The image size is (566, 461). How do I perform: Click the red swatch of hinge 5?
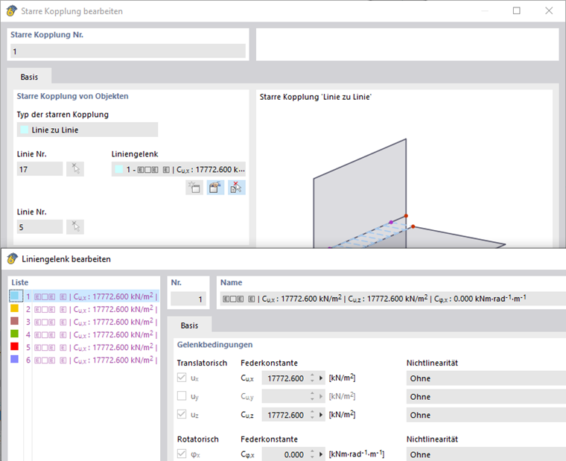tap(15, 346)
